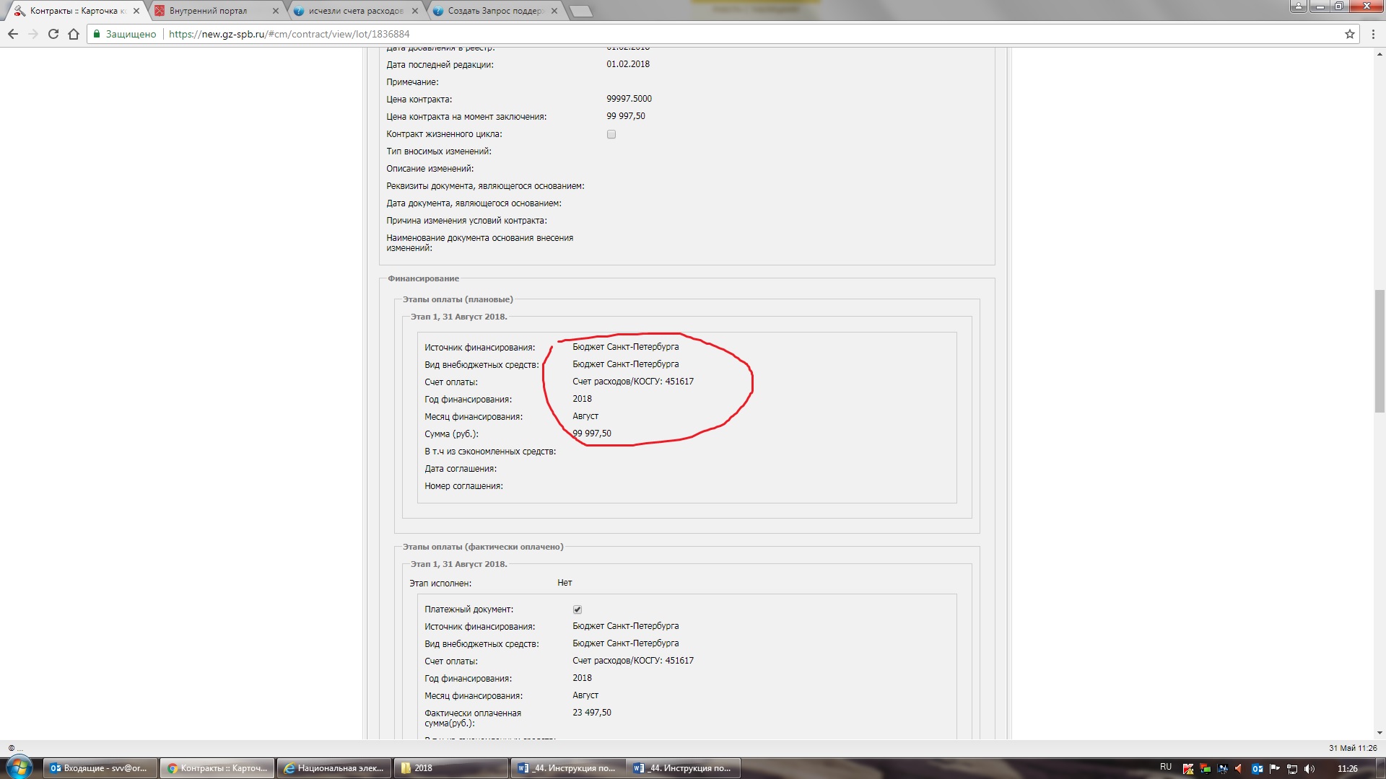Open the volume control tray icon

[1309, 769]
